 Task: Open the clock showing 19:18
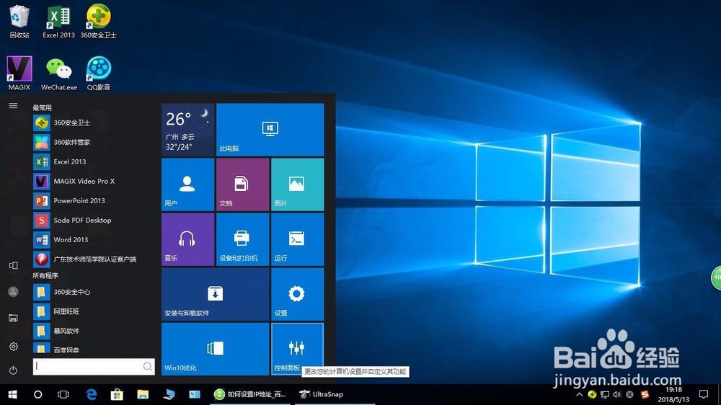pyautogui.click(x=673, y=394)
